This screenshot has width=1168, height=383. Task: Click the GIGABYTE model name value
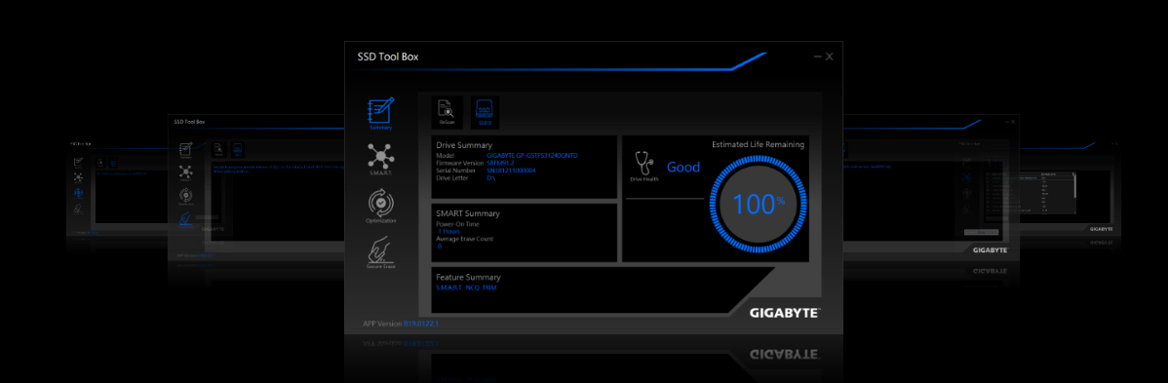[532, 155]
